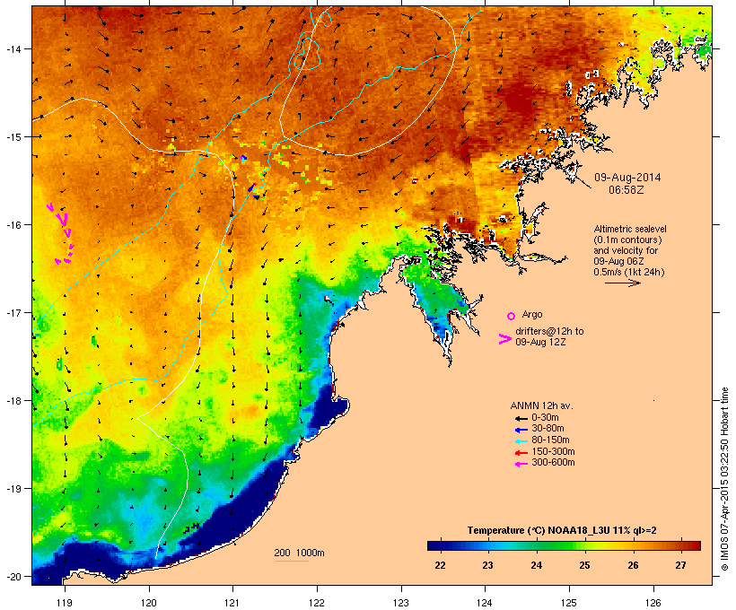The width and height of the screenshot is (736, 610).
Task: Click the '200 1000m' bathymetry label
Action: point(299,553)
